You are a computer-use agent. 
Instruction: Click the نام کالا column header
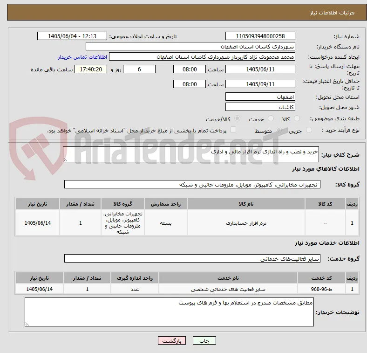tap(246, 204)
